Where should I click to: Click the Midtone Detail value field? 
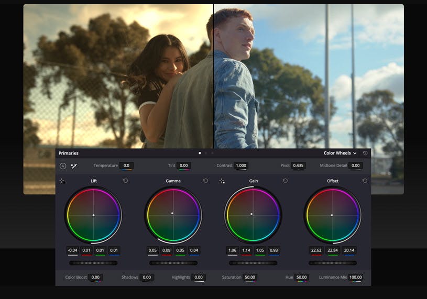point(356,165)
